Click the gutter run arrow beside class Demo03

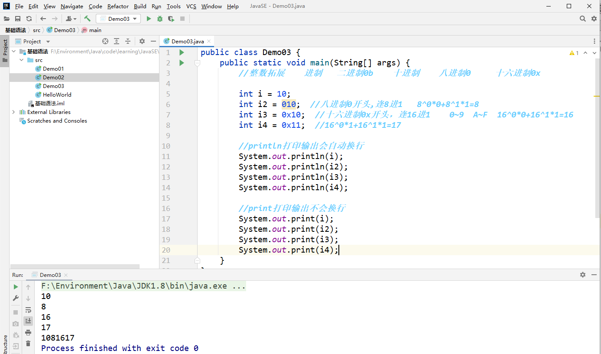point(182,52)
